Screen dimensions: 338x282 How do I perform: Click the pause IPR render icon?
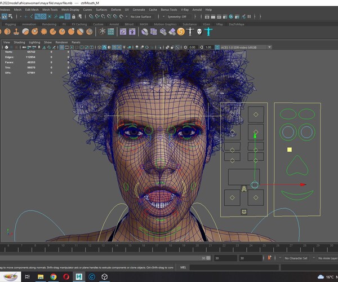(x=249, y=16)
